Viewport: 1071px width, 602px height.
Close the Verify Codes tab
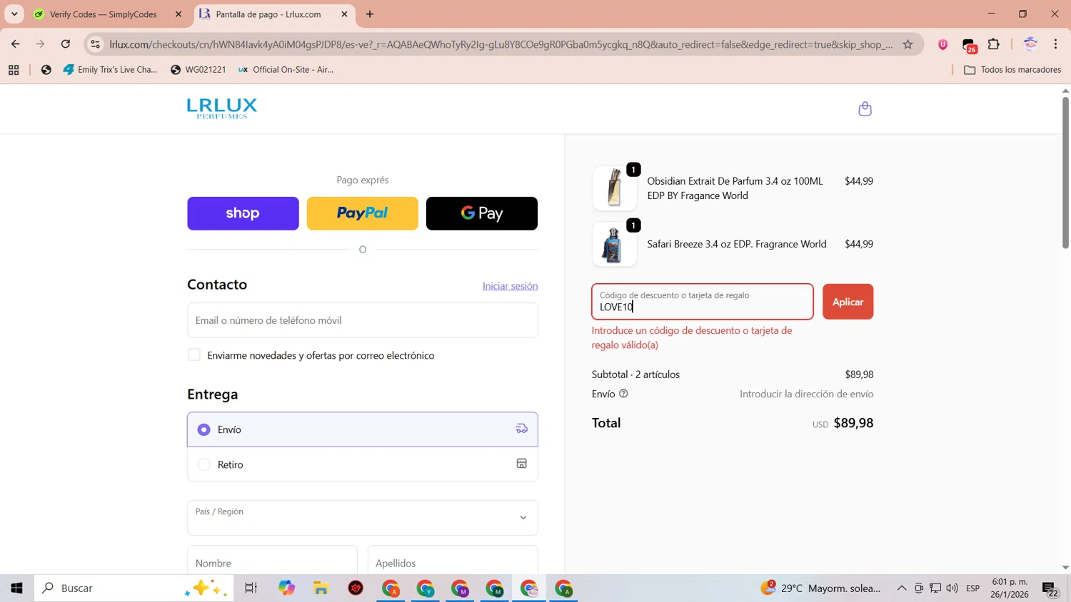coord(178,14)
